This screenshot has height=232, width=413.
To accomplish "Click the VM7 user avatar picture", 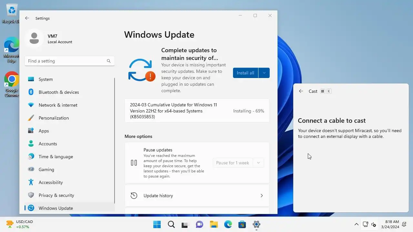I will 34,39.
